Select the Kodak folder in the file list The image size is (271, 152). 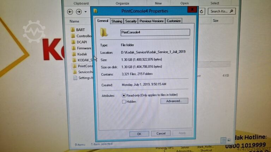point(82,54)
